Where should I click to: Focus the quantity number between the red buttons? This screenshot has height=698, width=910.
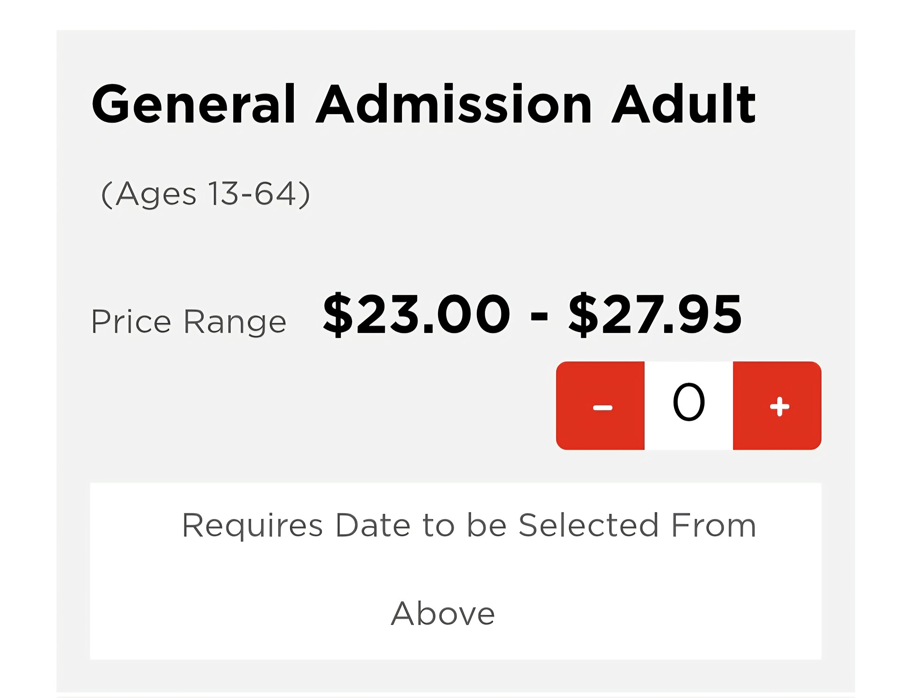click(x=689, y=403)
